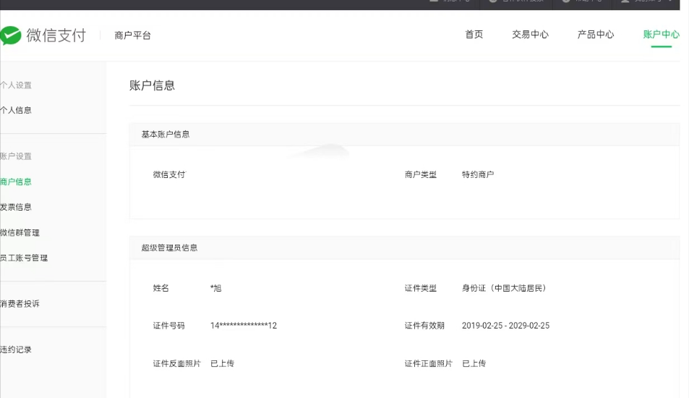This screenshot has width=689, height=398.
Task: Click the 证件号码 field label
Action: click(168, 326)
